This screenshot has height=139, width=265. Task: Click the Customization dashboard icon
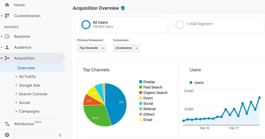(7, 16)
